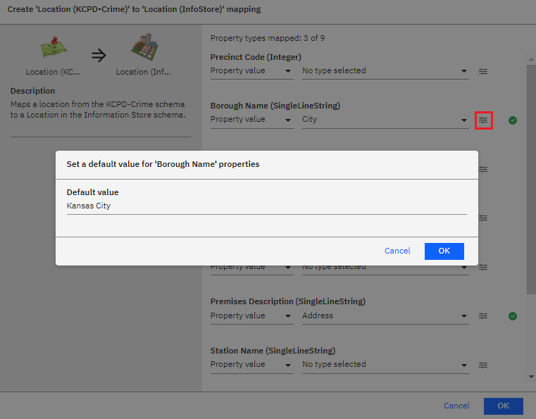Cancel the mapping window
536x419 pixels.
click(x=456, y=406)
